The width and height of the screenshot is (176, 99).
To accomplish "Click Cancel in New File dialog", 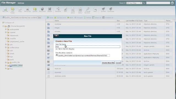I will tap(118, 63).
